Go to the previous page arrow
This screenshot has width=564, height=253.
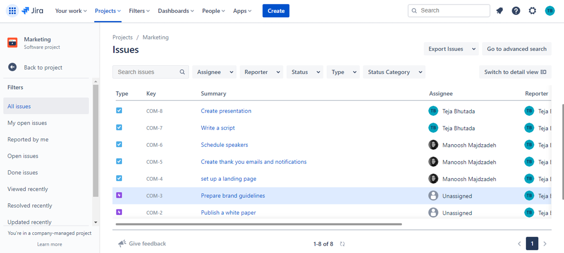coord(519,244)
